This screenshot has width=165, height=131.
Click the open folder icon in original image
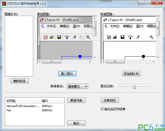click(52, 37)
